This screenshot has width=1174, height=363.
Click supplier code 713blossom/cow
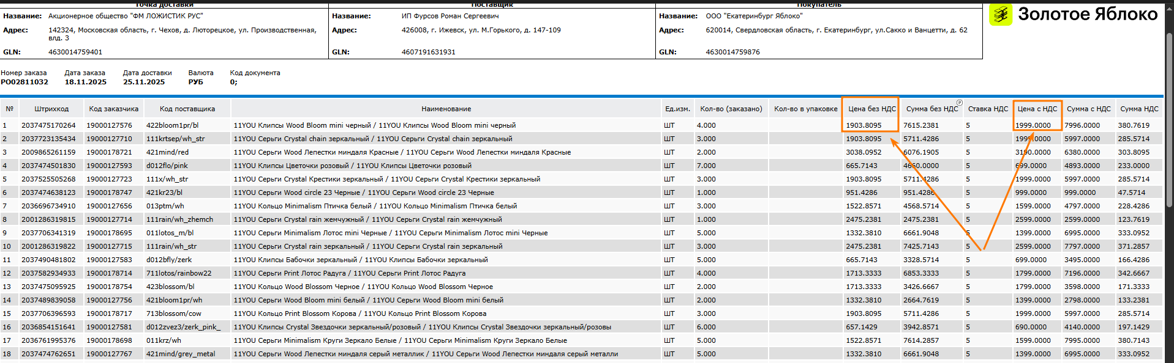[x=174, y=313]
